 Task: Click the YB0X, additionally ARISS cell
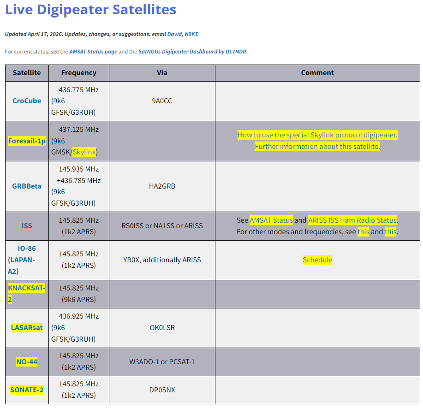pos(162,260)
